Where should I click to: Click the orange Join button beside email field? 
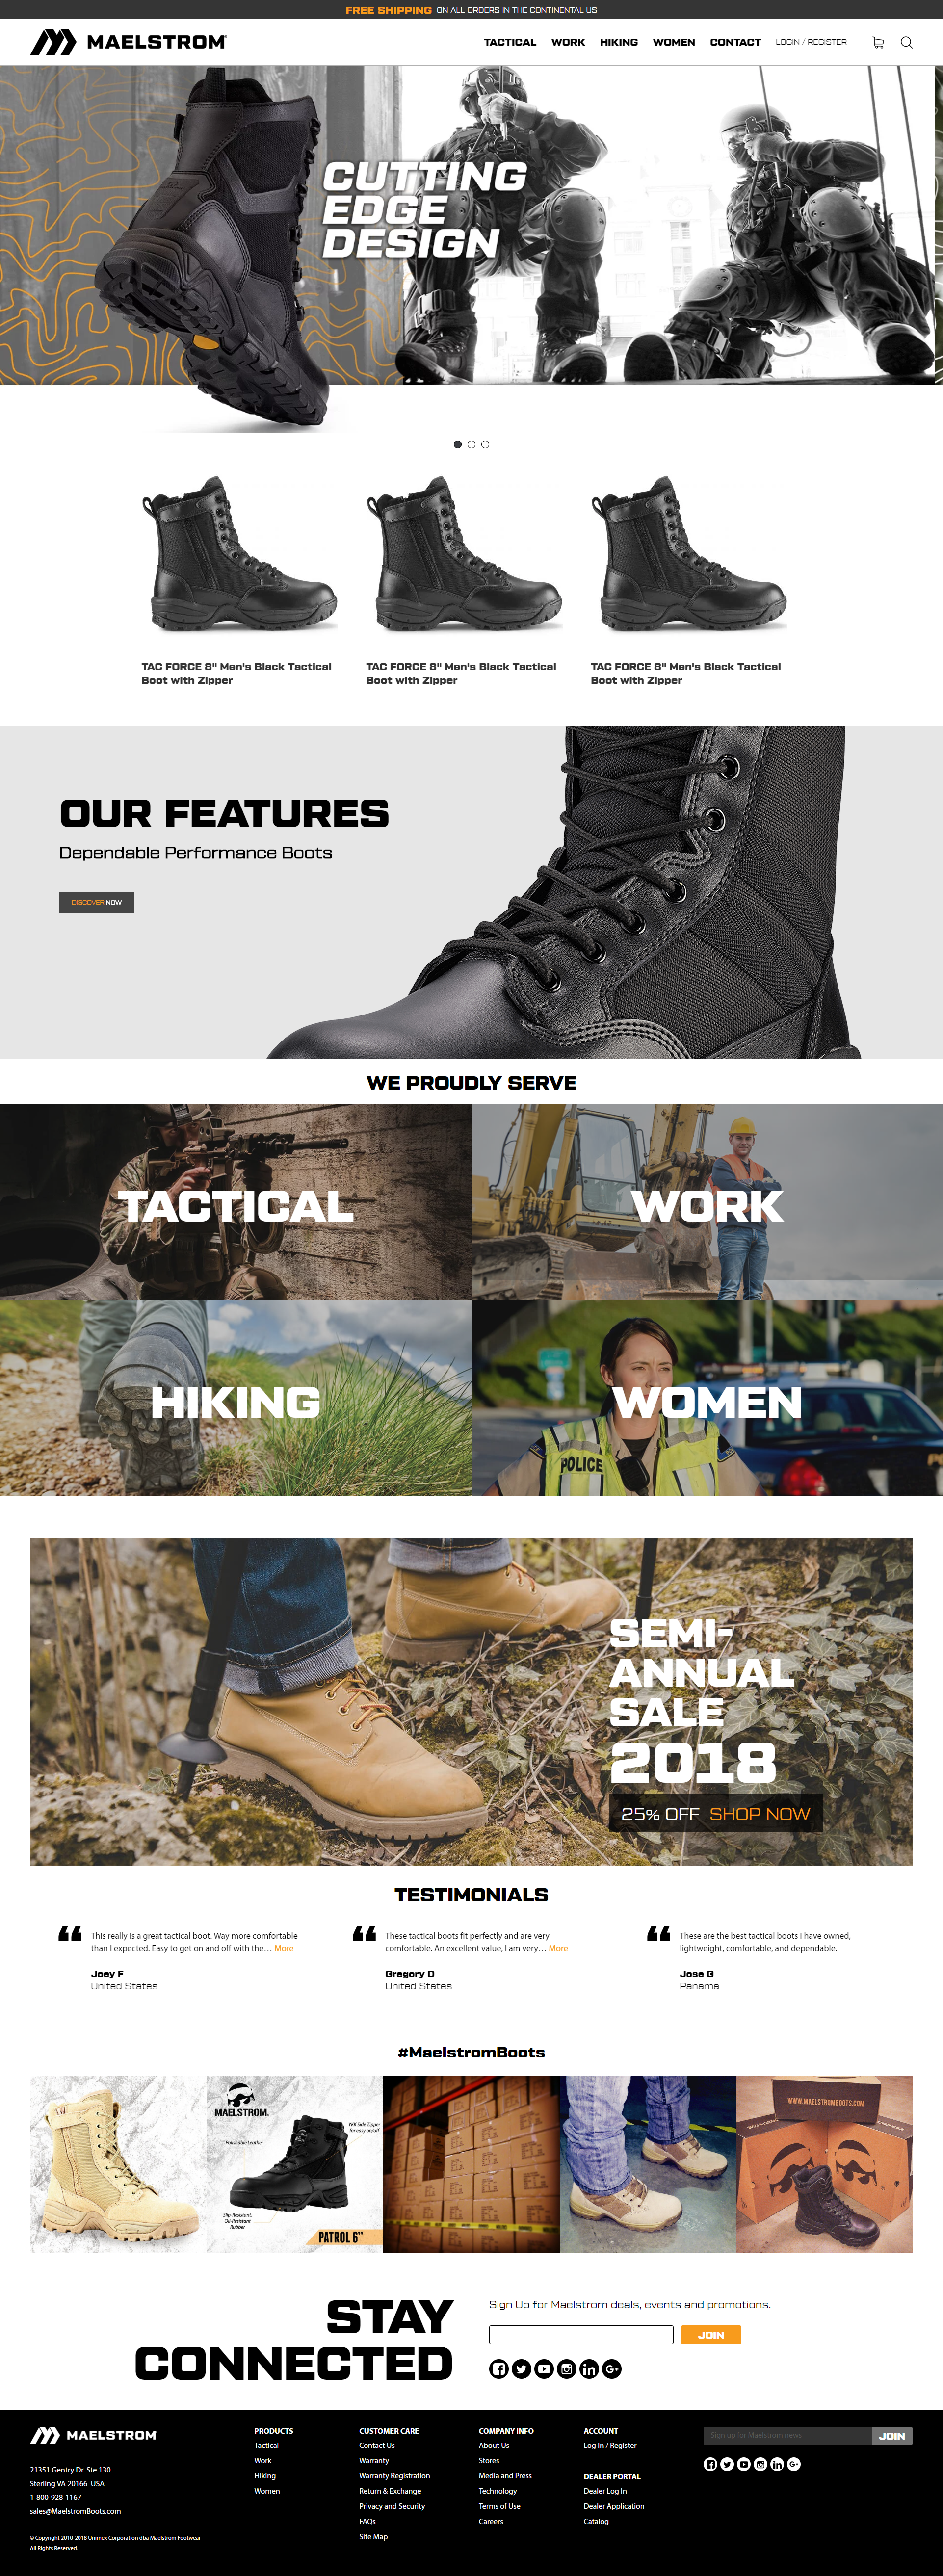(711, 2335)
